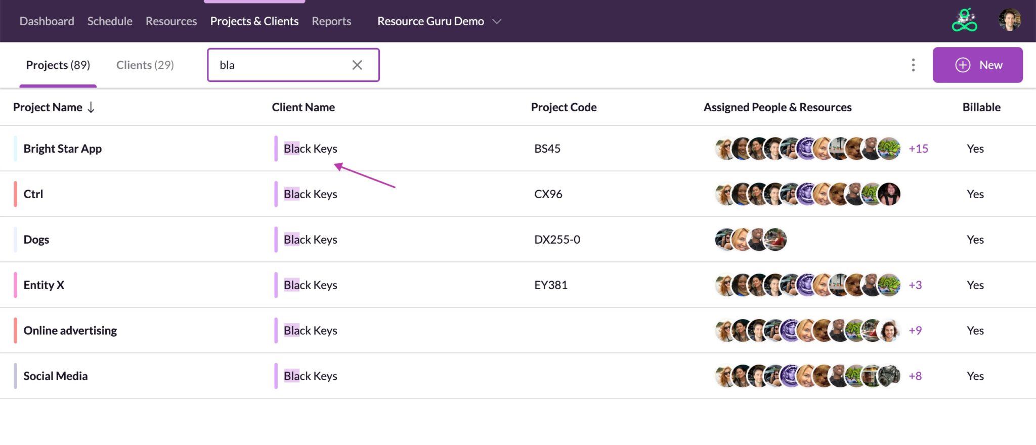Click Black Keys client in Dogs row

click(x=311, y=240)
